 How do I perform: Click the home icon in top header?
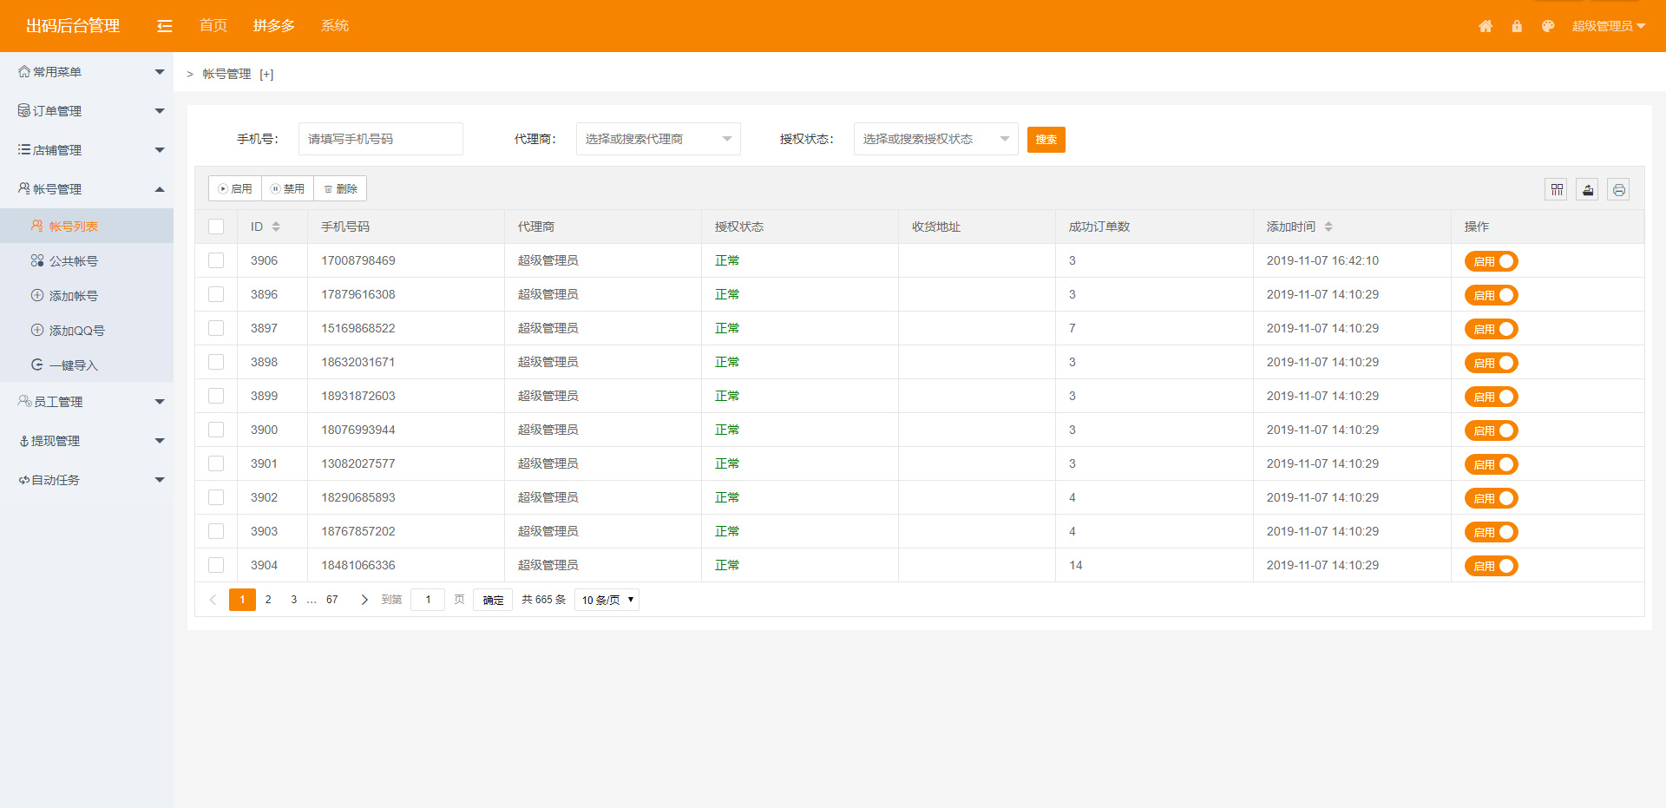pyautogui.click(x=1486, y=26)
